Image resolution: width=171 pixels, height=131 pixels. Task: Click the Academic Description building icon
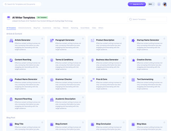[52, 99]
